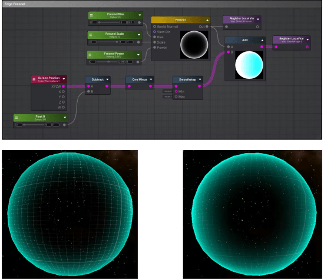Image resolution: width=324 pixels, height=279 pixels.
Task: Expand the Smoothstep node dropdown arrow
Action: point(200,79)
